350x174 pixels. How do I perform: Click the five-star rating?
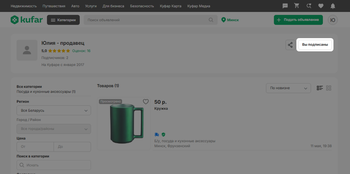pos(59,51)
